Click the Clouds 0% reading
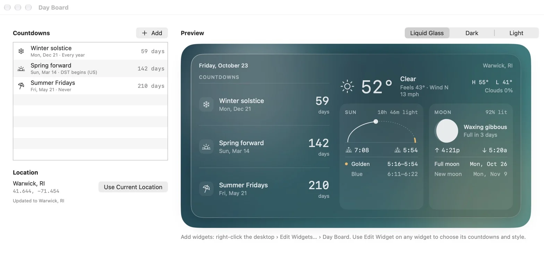The width and height of the screenshot is (544, 253). (x=499, y=90)
